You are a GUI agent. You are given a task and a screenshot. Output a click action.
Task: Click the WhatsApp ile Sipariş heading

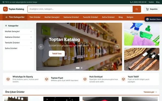(x=23, y=77)
